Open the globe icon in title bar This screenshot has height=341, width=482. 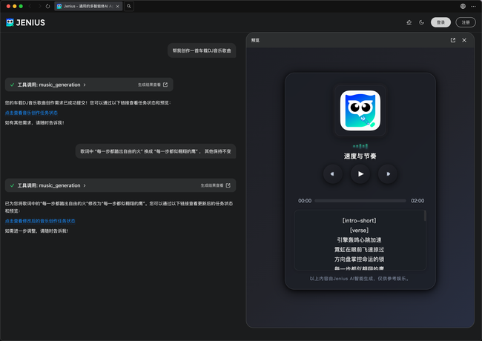click(x=463, y=6)
